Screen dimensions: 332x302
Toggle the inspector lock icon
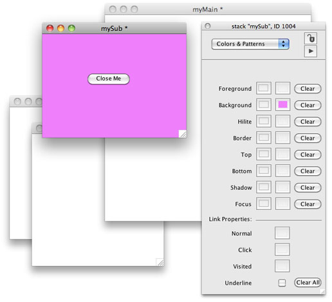click(311, 39)
